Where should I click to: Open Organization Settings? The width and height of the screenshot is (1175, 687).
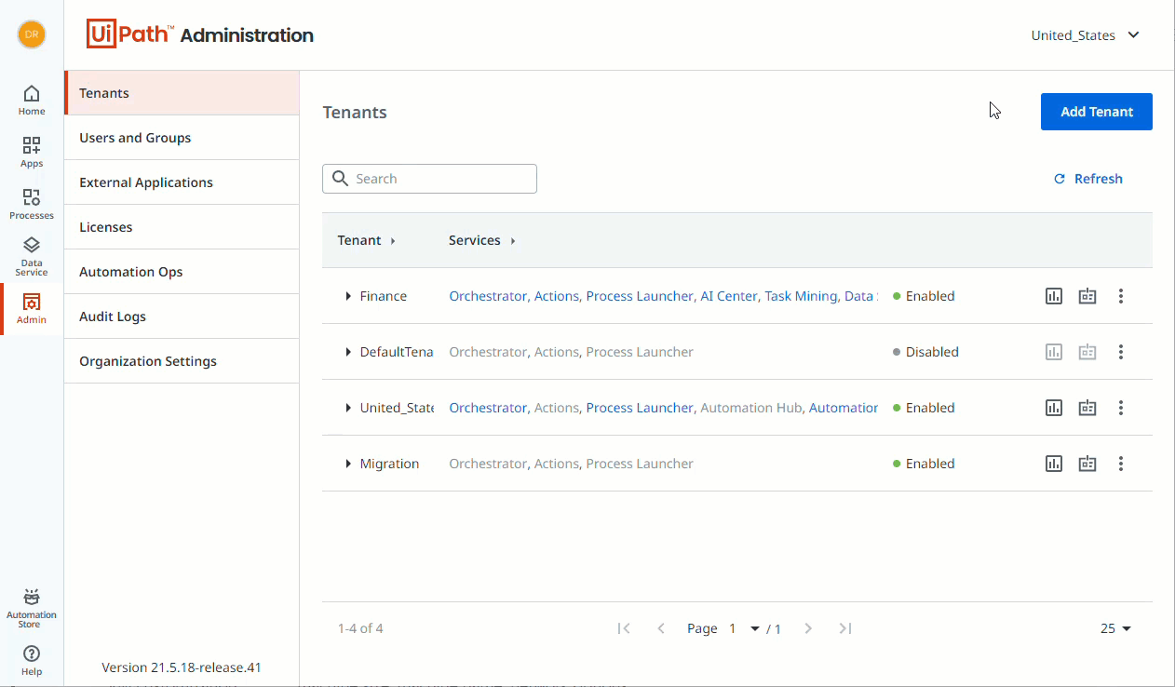[182, 361]
